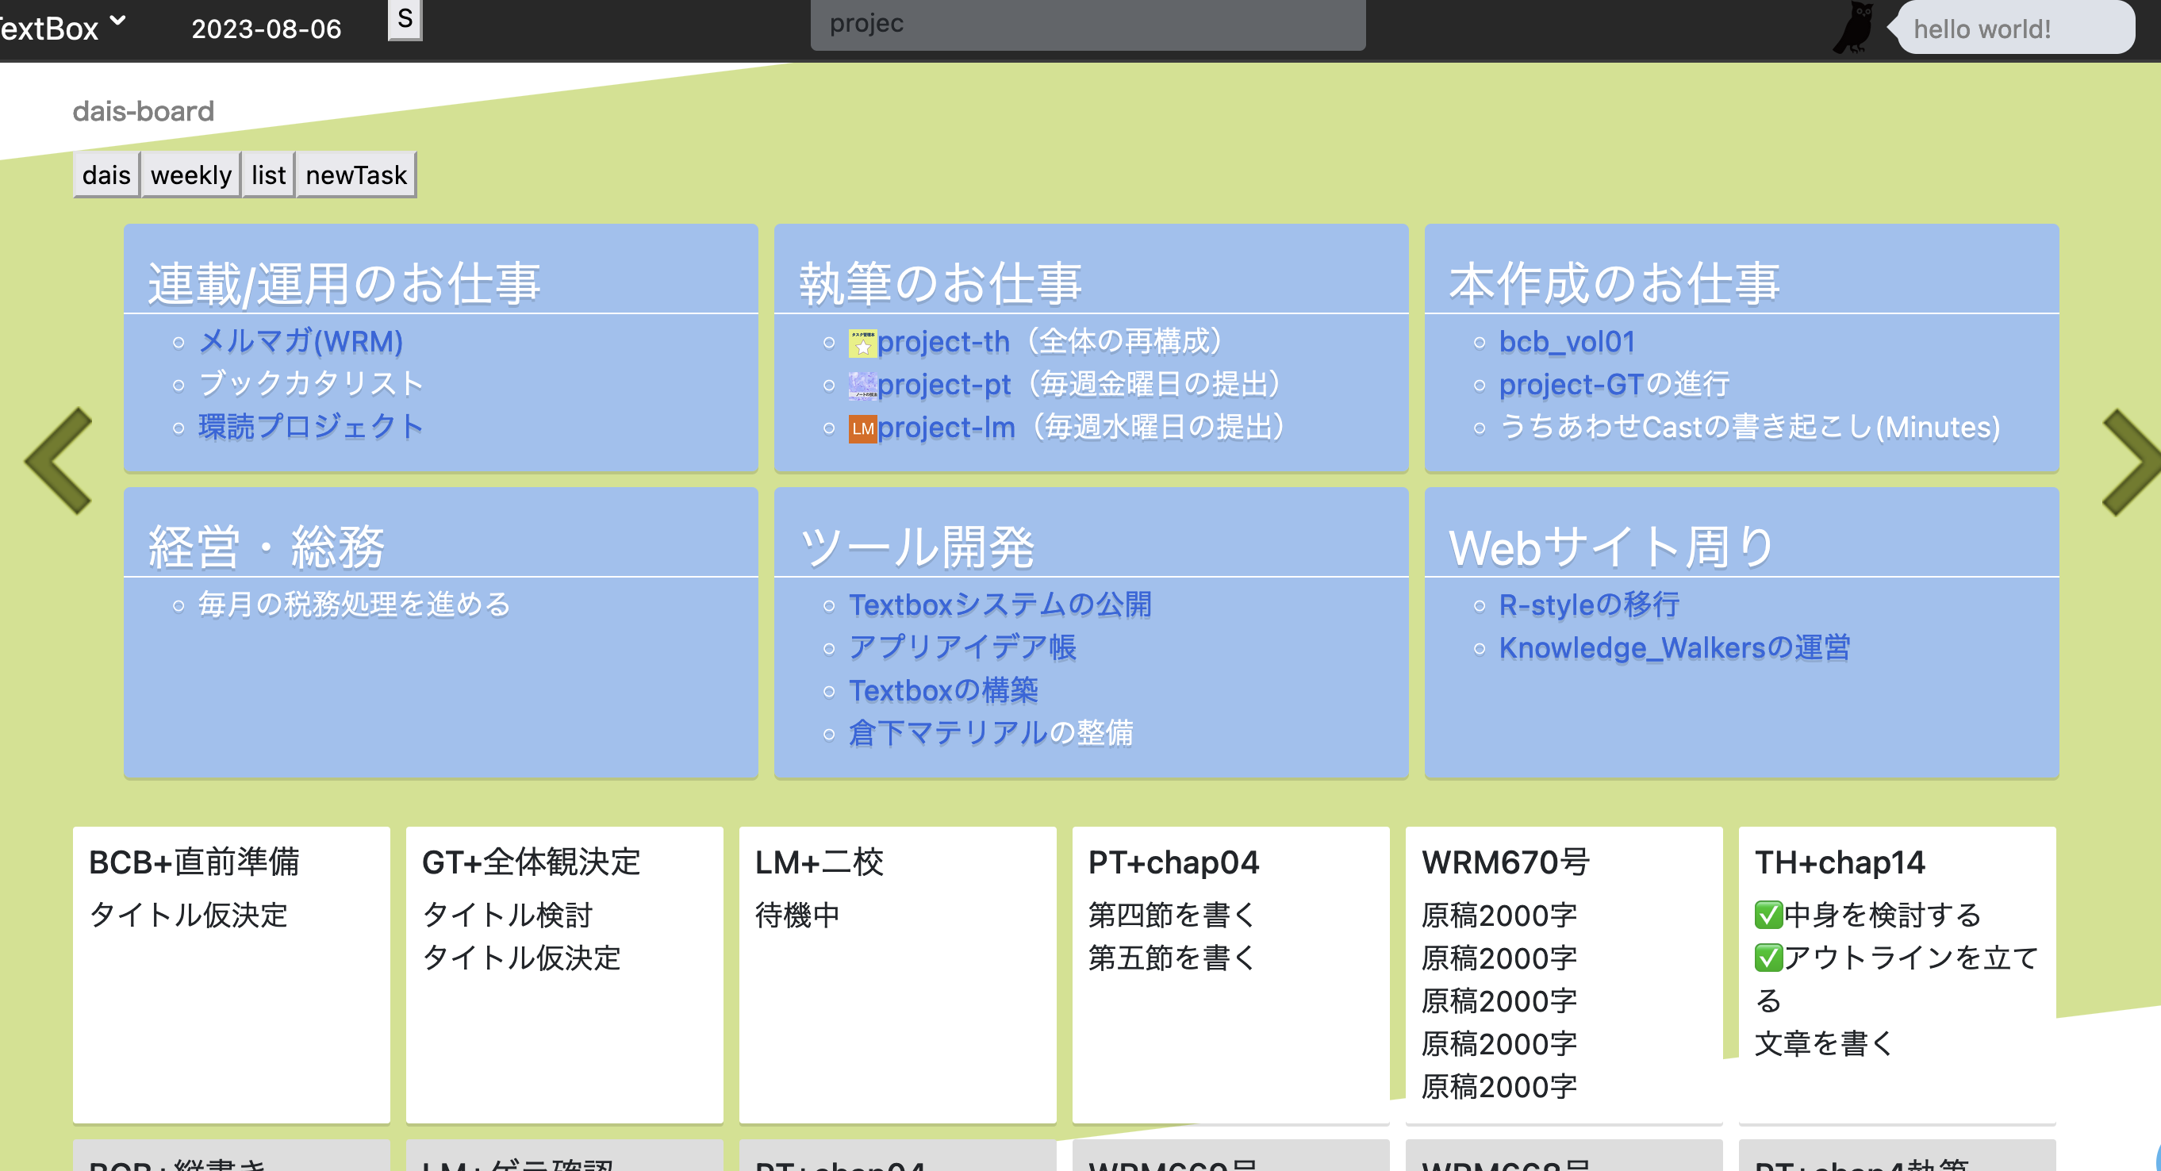
Task: Click the project-pt thumbnail icon
Action: click(862, 385)
